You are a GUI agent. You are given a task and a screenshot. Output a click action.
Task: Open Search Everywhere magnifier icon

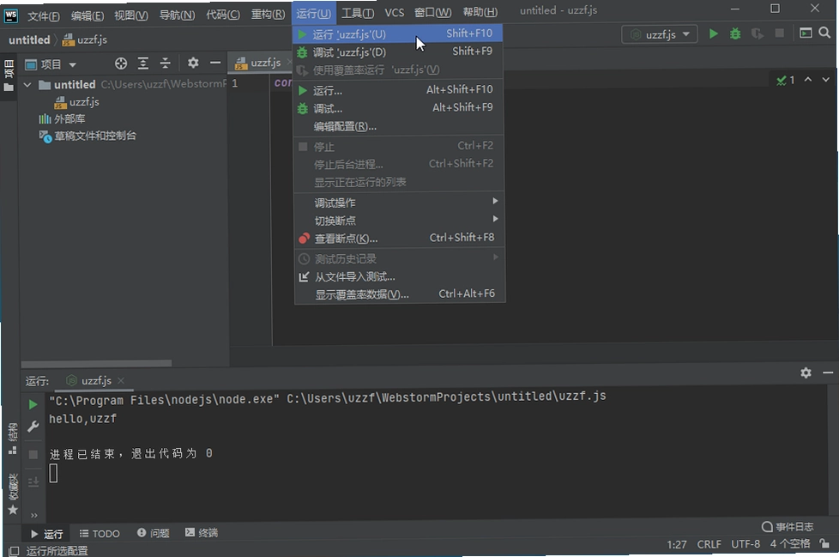[x=824, y=33]
